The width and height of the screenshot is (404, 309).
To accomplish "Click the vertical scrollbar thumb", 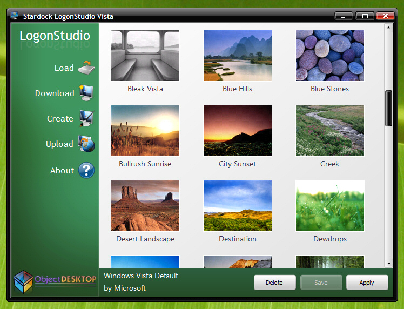I will coord(389,108).
